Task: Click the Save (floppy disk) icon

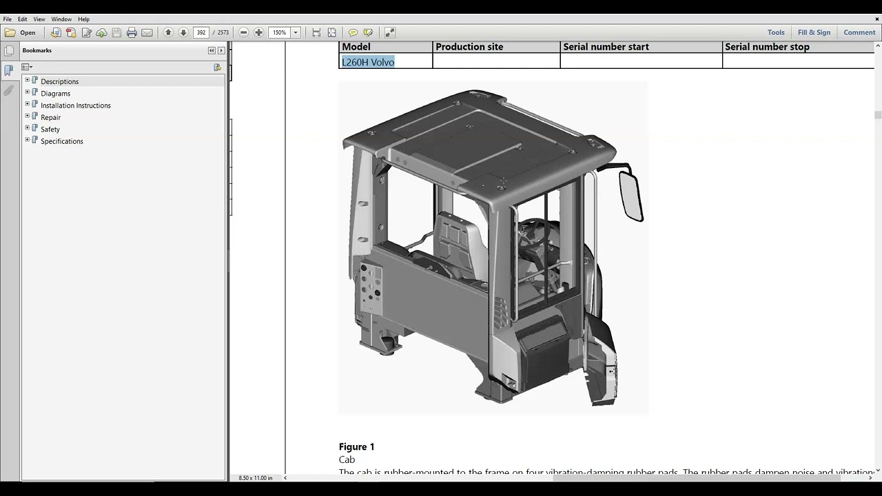Action: tap(116, 32)
